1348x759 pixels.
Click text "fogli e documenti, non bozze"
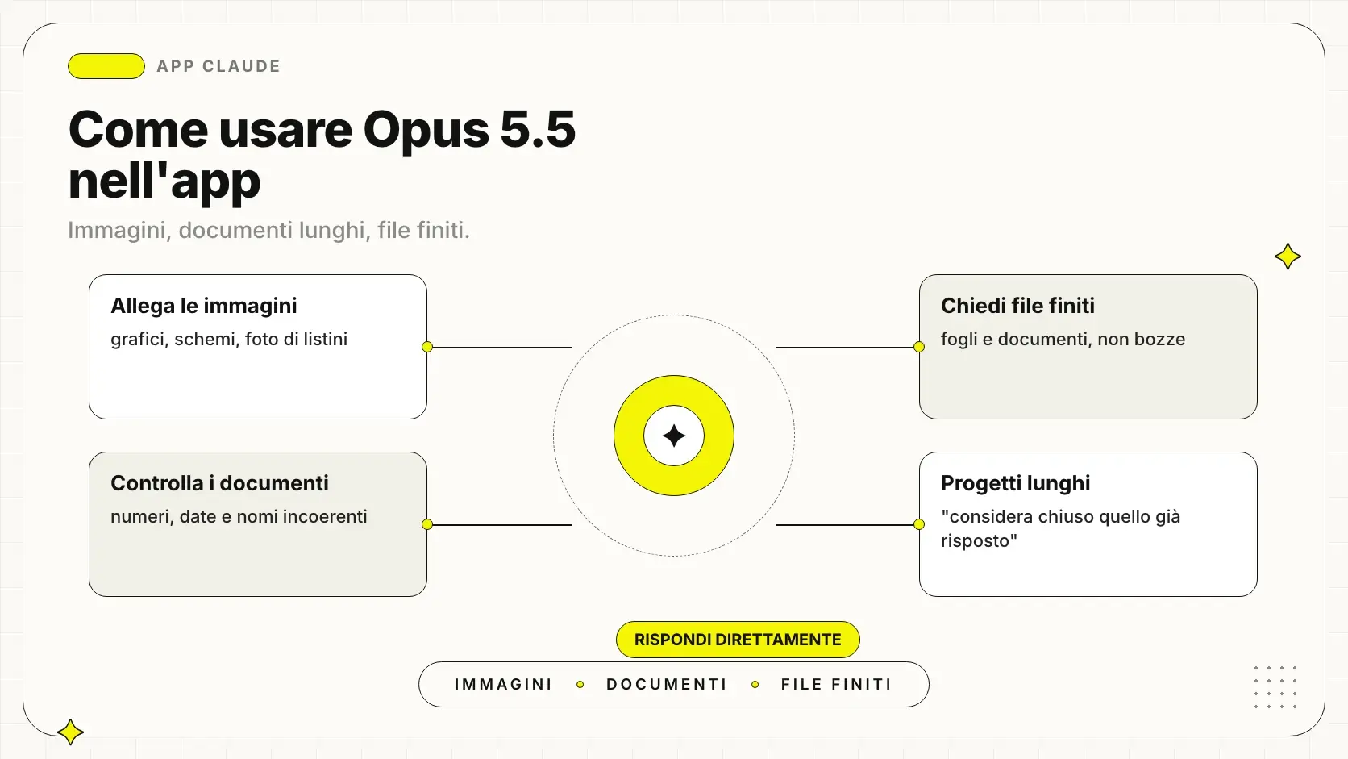pos(1063,339)
